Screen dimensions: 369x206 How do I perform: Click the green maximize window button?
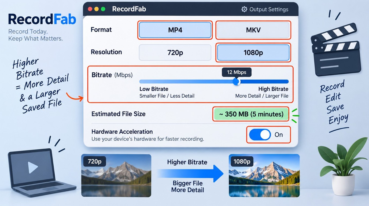(103, 9)
